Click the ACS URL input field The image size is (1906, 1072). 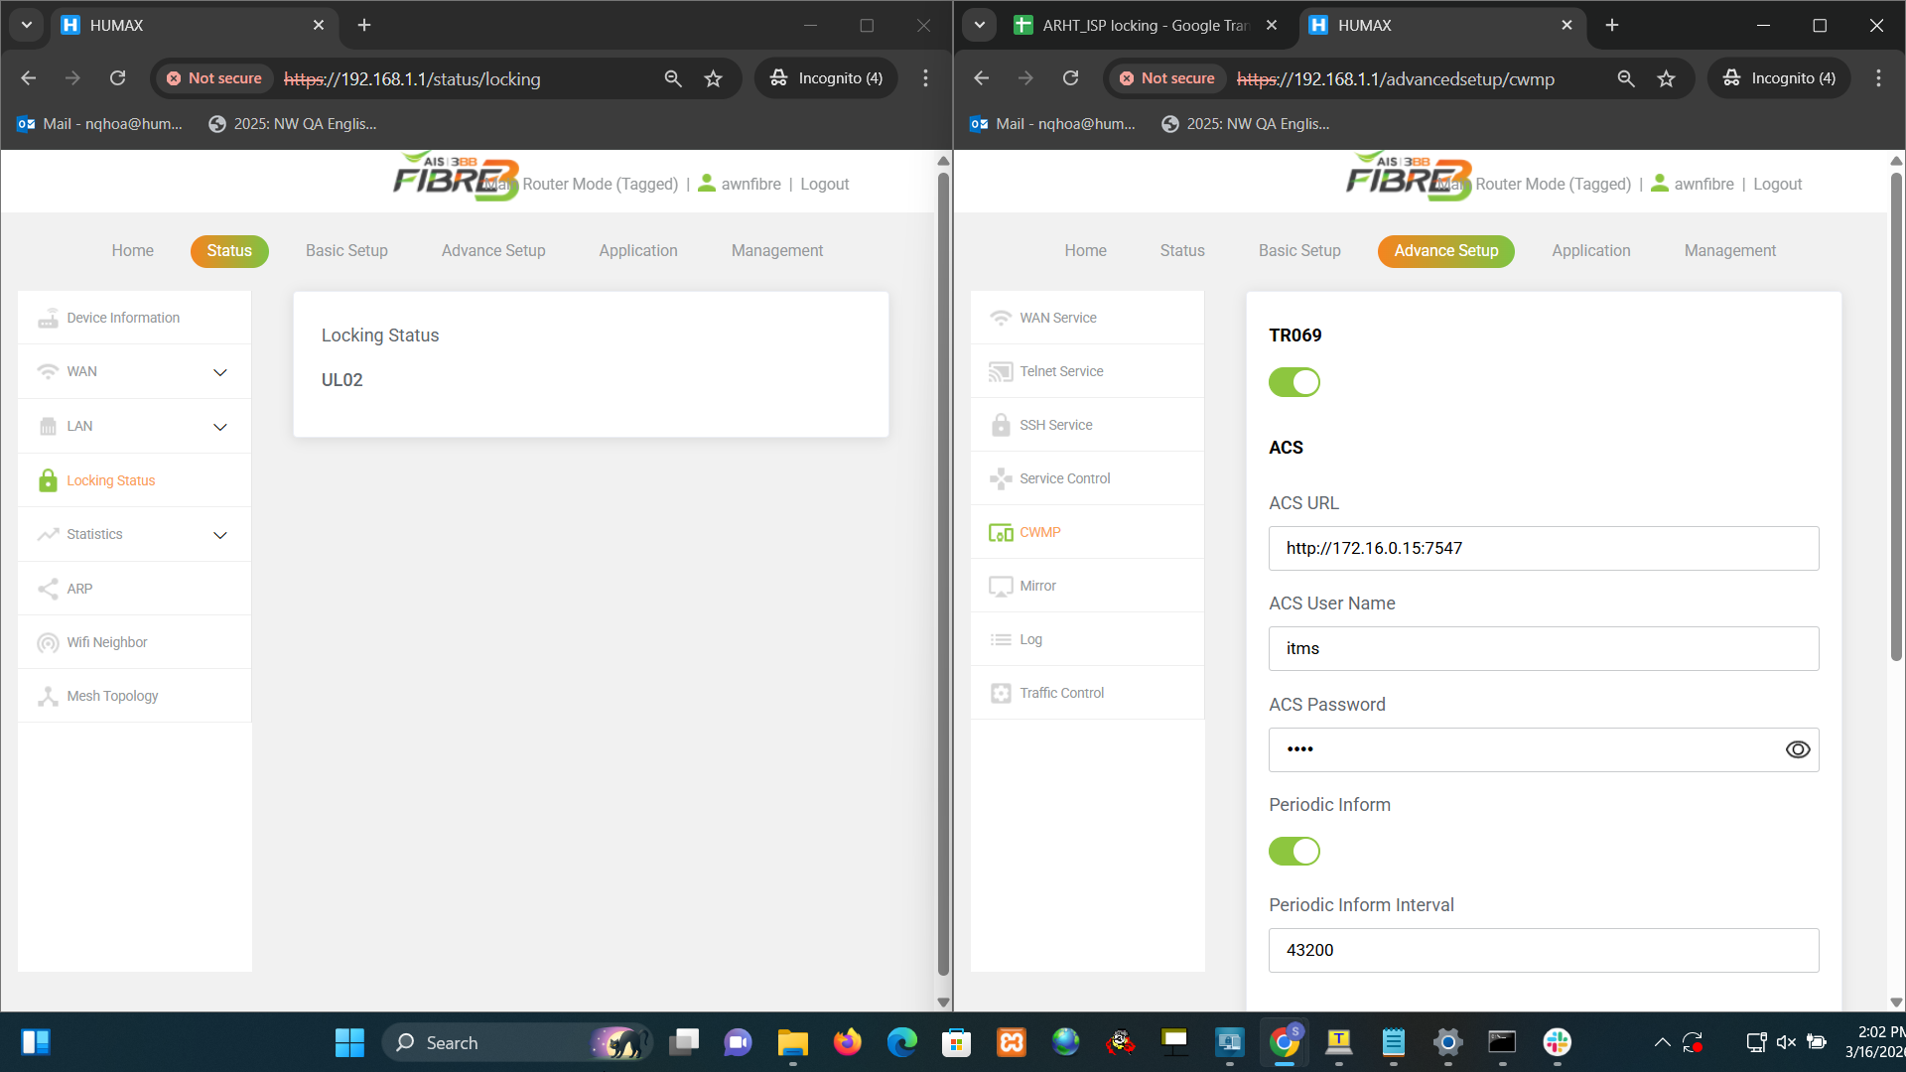tap(1543, 548)
